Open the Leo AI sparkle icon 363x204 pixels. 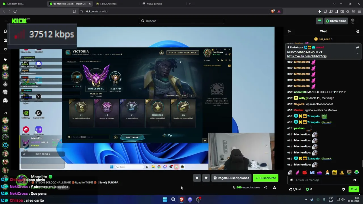coord(348,11)
